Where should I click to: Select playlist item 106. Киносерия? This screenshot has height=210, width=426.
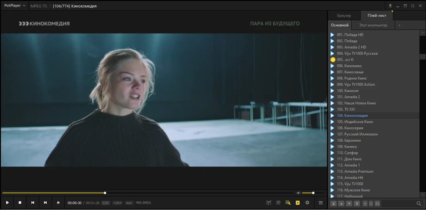[374, 128]
